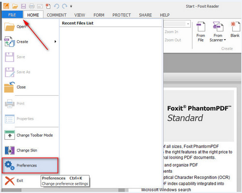The height and width of the screenshot is (193, 242).
Task: Create PDF From File button
Action: pyautogui.click(x=201, y=32)
